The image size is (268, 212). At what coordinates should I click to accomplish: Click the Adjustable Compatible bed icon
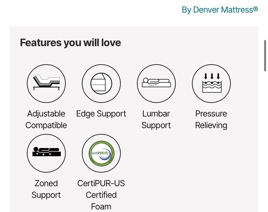[46, 84]
